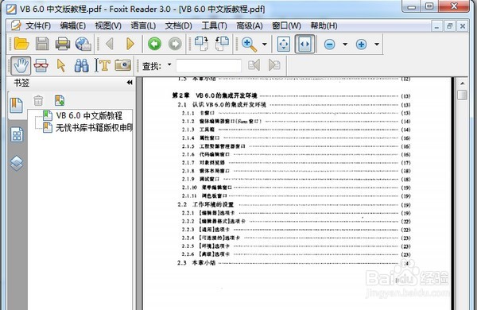Save the PDF with the floppy disk icon

click(42, 44)
